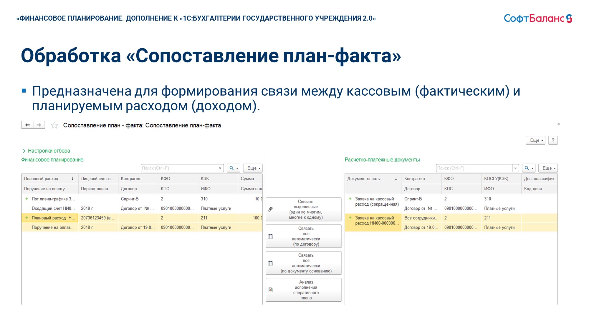This screenshot has height=331, width=589.
Task: Click paperclip icon on Связать выделенные button
Action: click(271, 209)
